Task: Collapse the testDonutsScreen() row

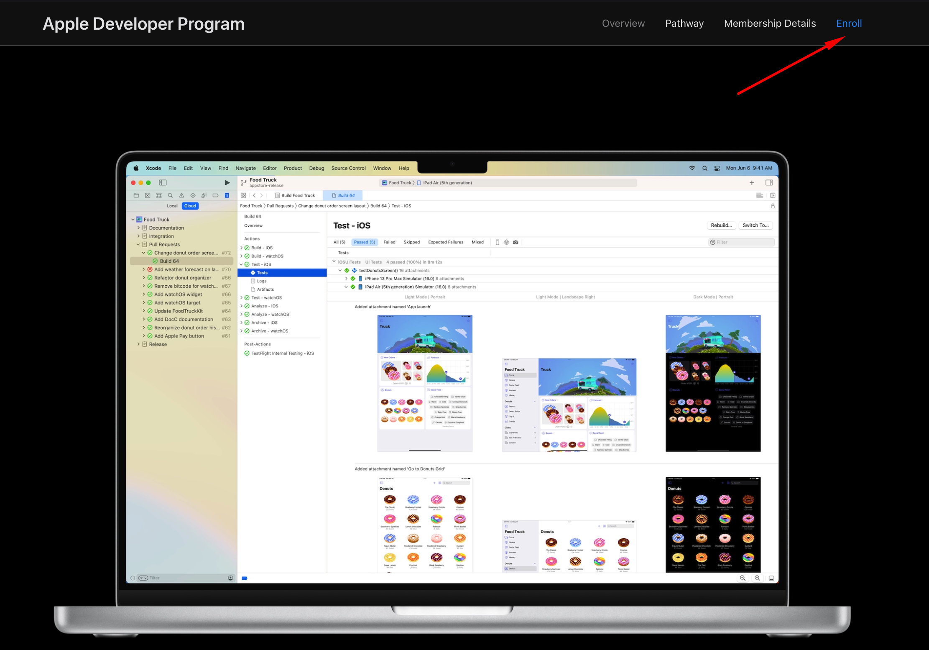Action: (x=340, y=270)
